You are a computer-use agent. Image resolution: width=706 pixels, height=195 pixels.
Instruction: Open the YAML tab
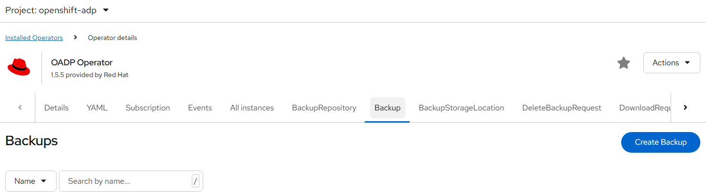tap(97, 108)
